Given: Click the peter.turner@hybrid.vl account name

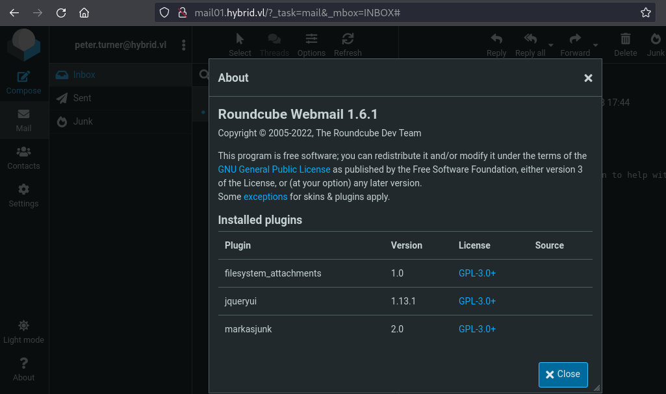Looking at the screenshot, I should tap(121, 45).
